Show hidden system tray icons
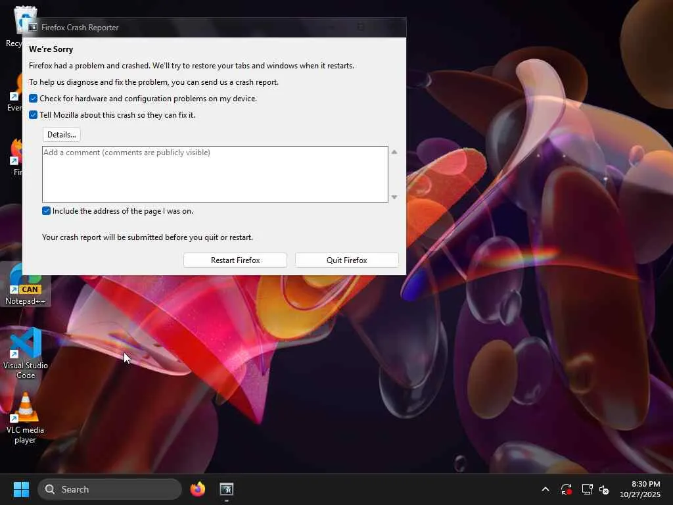 point(545,489)
